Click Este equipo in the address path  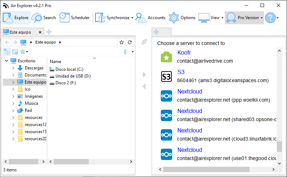point(46,42)
